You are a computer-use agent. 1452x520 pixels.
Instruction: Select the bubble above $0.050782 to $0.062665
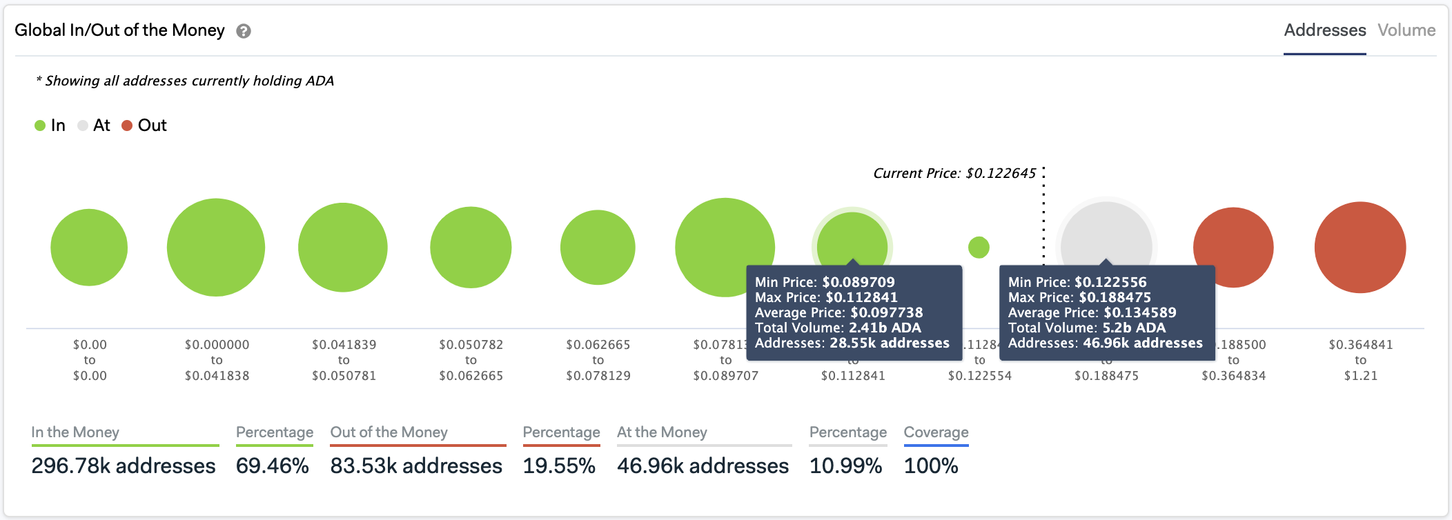[471, 248]
